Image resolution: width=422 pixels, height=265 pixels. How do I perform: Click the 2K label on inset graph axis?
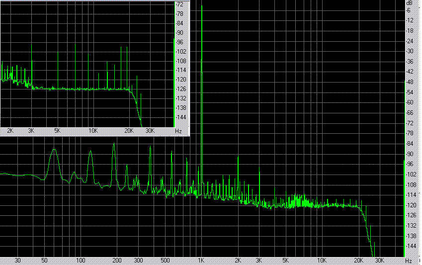coord(10,131)
